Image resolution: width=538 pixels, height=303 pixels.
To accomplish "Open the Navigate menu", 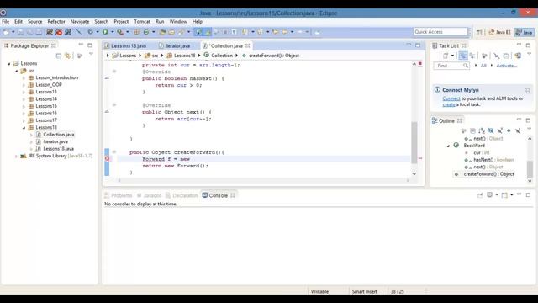I will 80,21.
